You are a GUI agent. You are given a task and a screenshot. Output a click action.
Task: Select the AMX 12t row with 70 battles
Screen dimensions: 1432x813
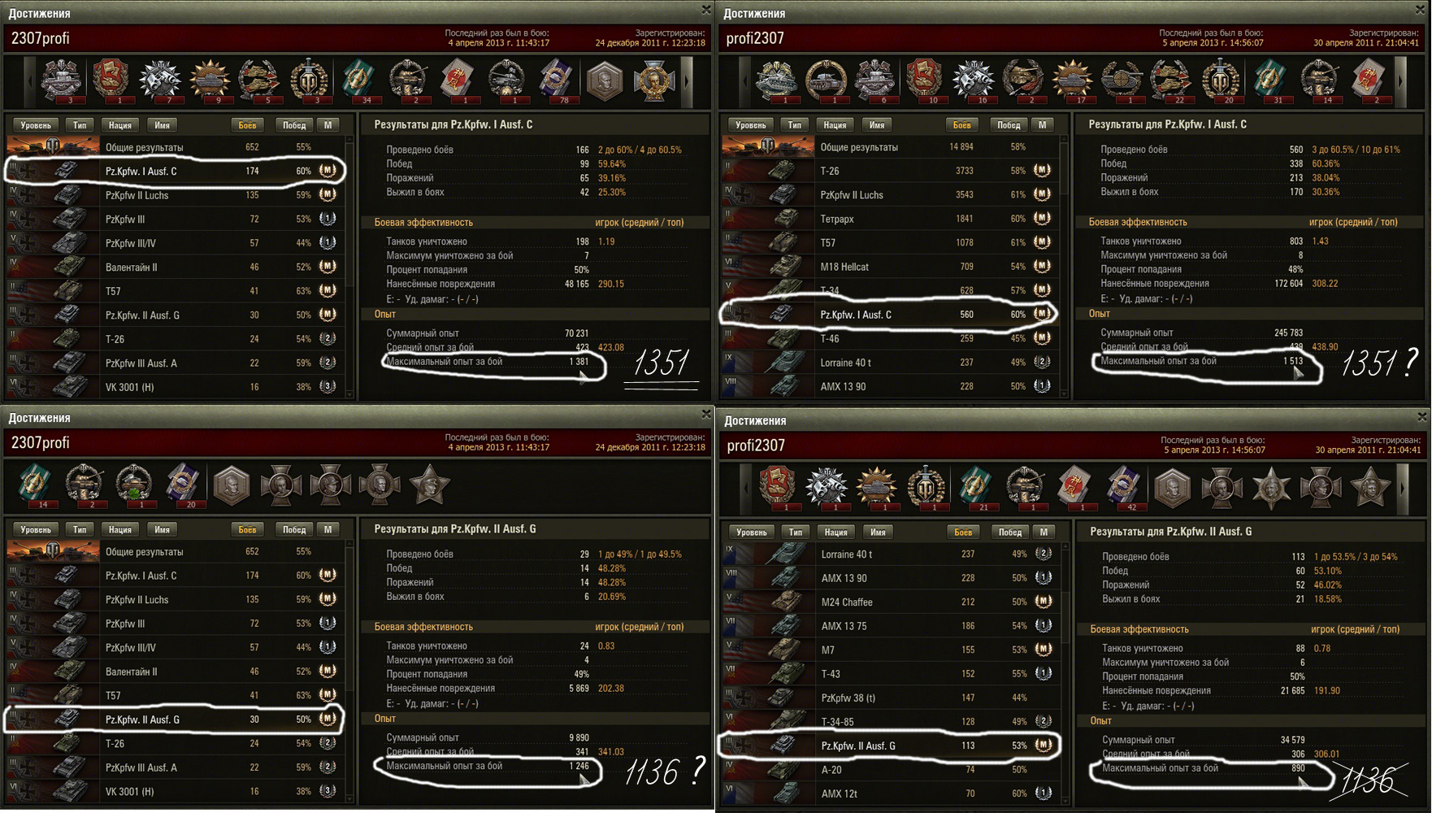click(890, 793)
